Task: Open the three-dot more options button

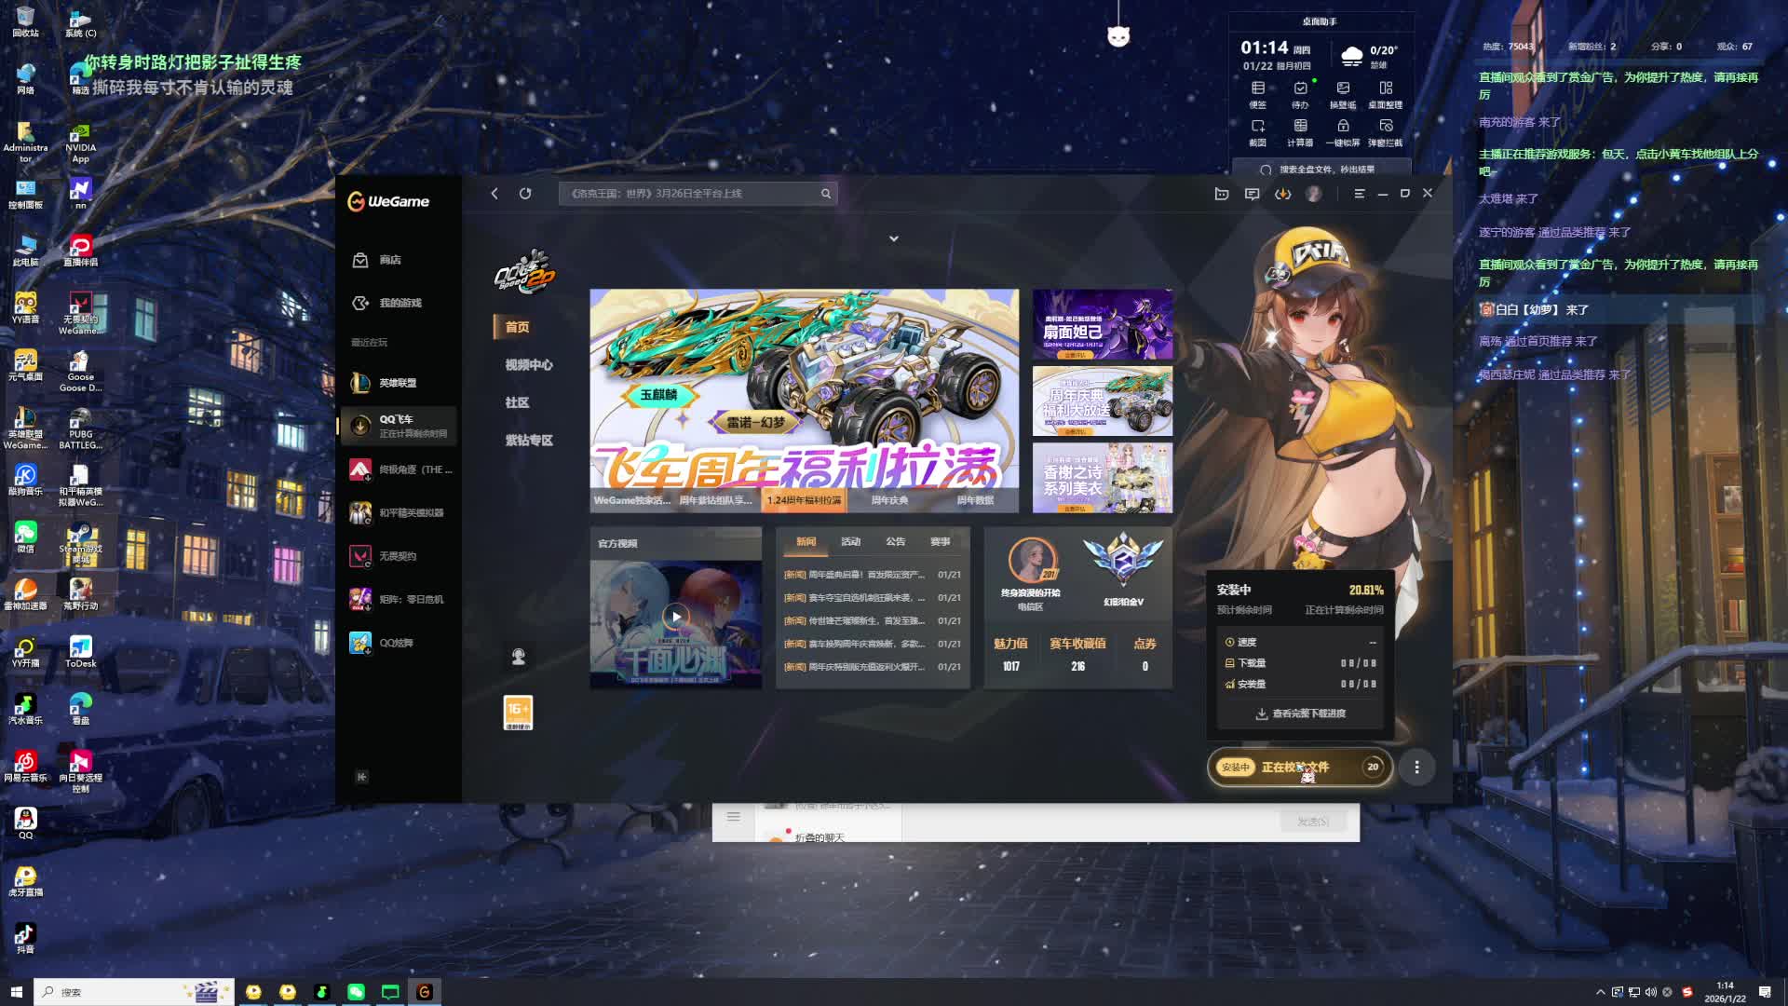Action: point(1416,768)
